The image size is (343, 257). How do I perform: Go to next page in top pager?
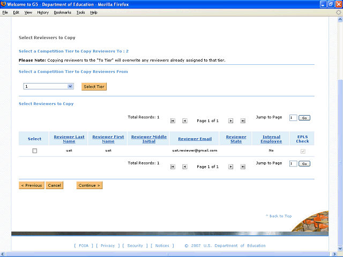230,121
